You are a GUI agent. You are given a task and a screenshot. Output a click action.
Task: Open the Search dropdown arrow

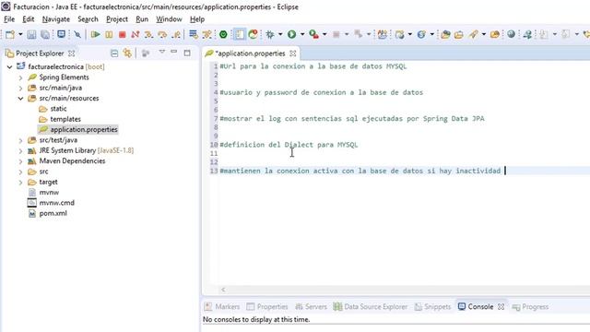pyautogui.click(x=483, y=35)
